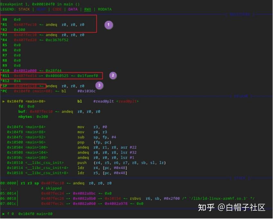
Task: Click the circled marker 1 annotation
Action: pos(109,25)
